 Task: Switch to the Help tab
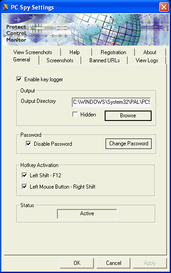[x=74, y=52]
